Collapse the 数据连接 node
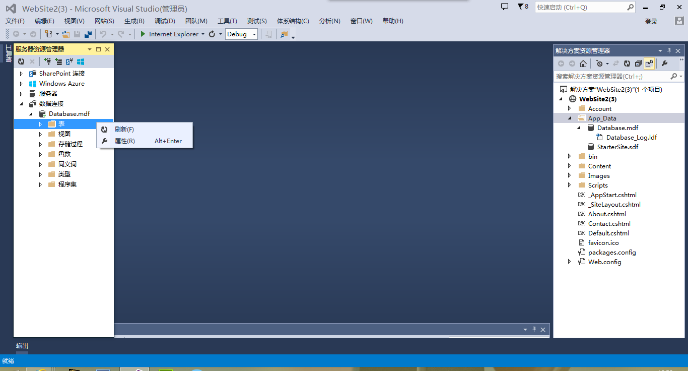Screen dimensions: 688x371 click(x=21, y=104)
